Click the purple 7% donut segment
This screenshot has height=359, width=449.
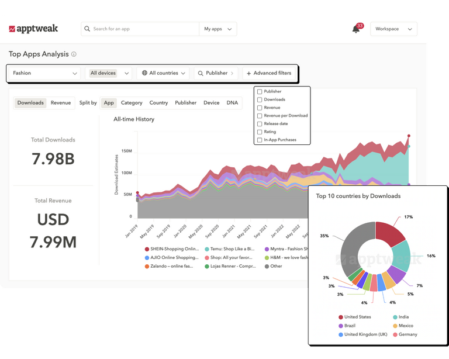396,275
